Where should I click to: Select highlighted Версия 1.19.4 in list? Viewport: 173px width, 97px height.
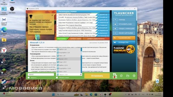click(x=68, y=59)
